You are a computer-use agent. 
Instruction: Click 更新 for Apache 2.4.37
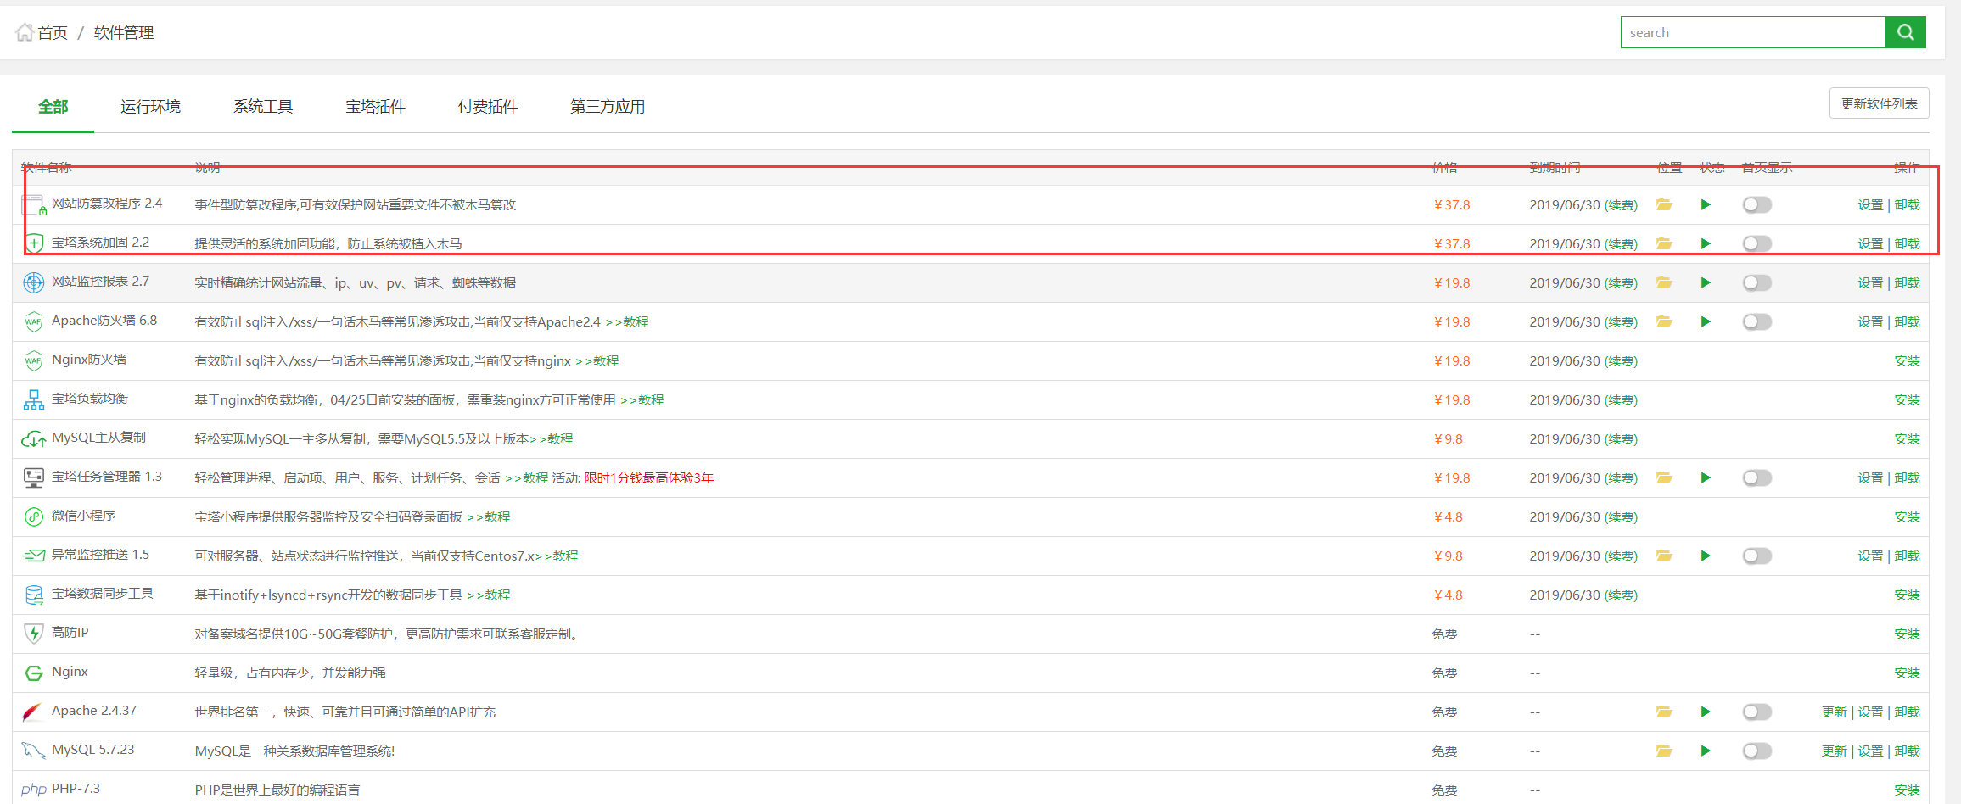(x=1834, y=712)
